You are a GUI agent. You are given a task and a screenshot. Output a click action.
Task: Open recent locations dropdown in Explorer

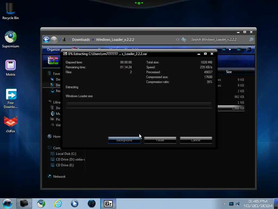59,39
